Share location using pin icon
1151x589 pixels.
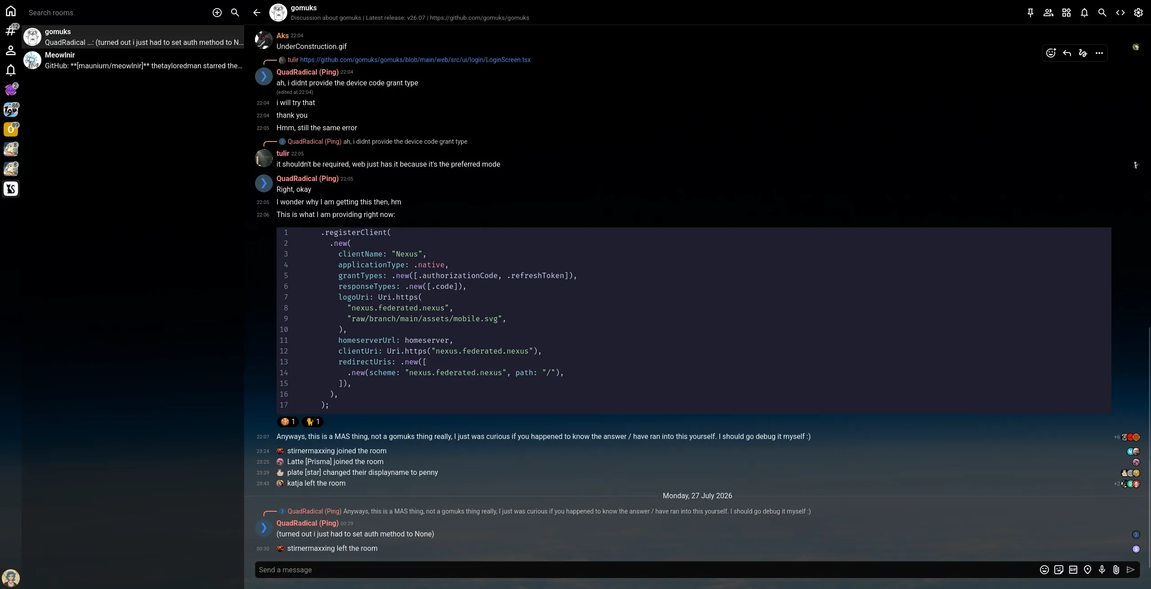point(1088,570)
